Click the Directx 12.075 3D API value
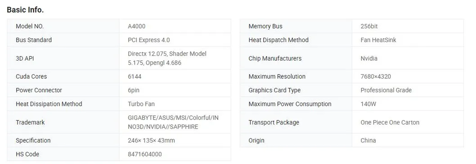476x164 pixels. pos(167,58)
